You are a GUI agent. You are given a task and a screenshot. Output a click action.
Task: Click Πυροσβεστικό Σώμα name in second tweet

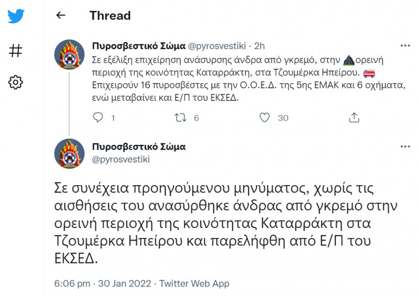pyautogui.click(x=138, y=146)
